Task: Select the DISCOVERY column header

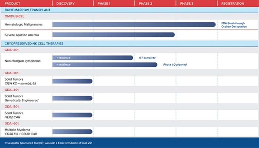Action: click(x=65, y=4)
